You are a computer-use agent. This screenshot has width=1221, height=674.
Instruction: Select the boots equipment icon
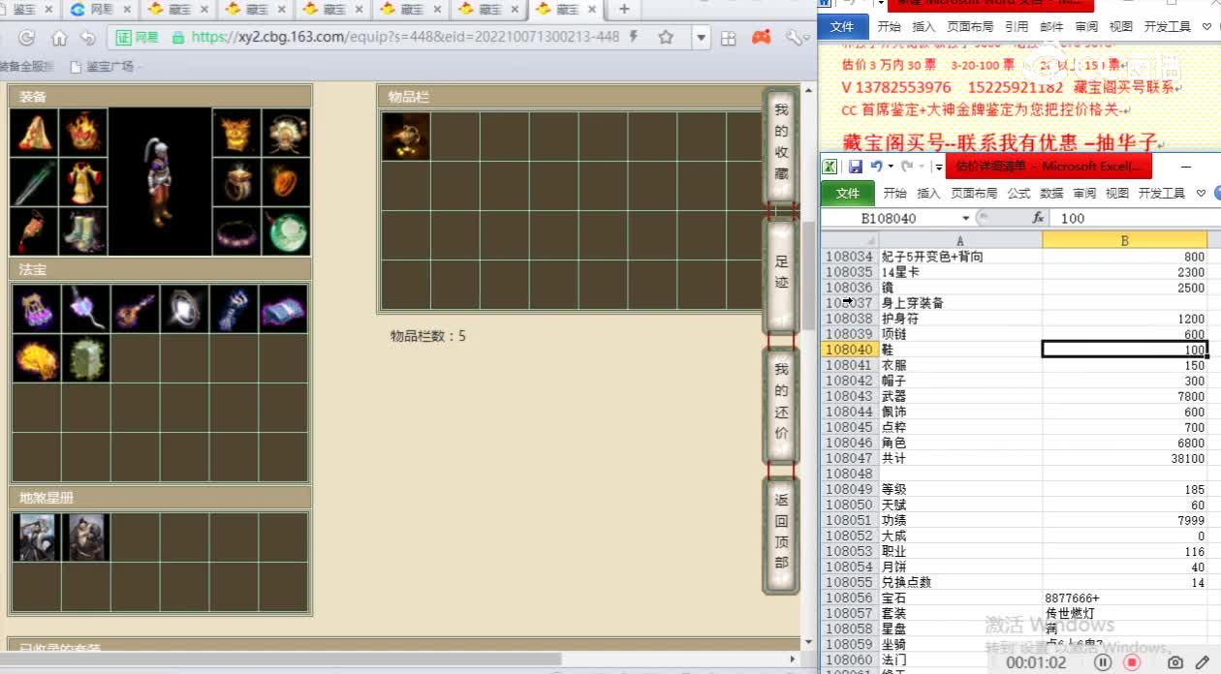[x=83, y=231]
